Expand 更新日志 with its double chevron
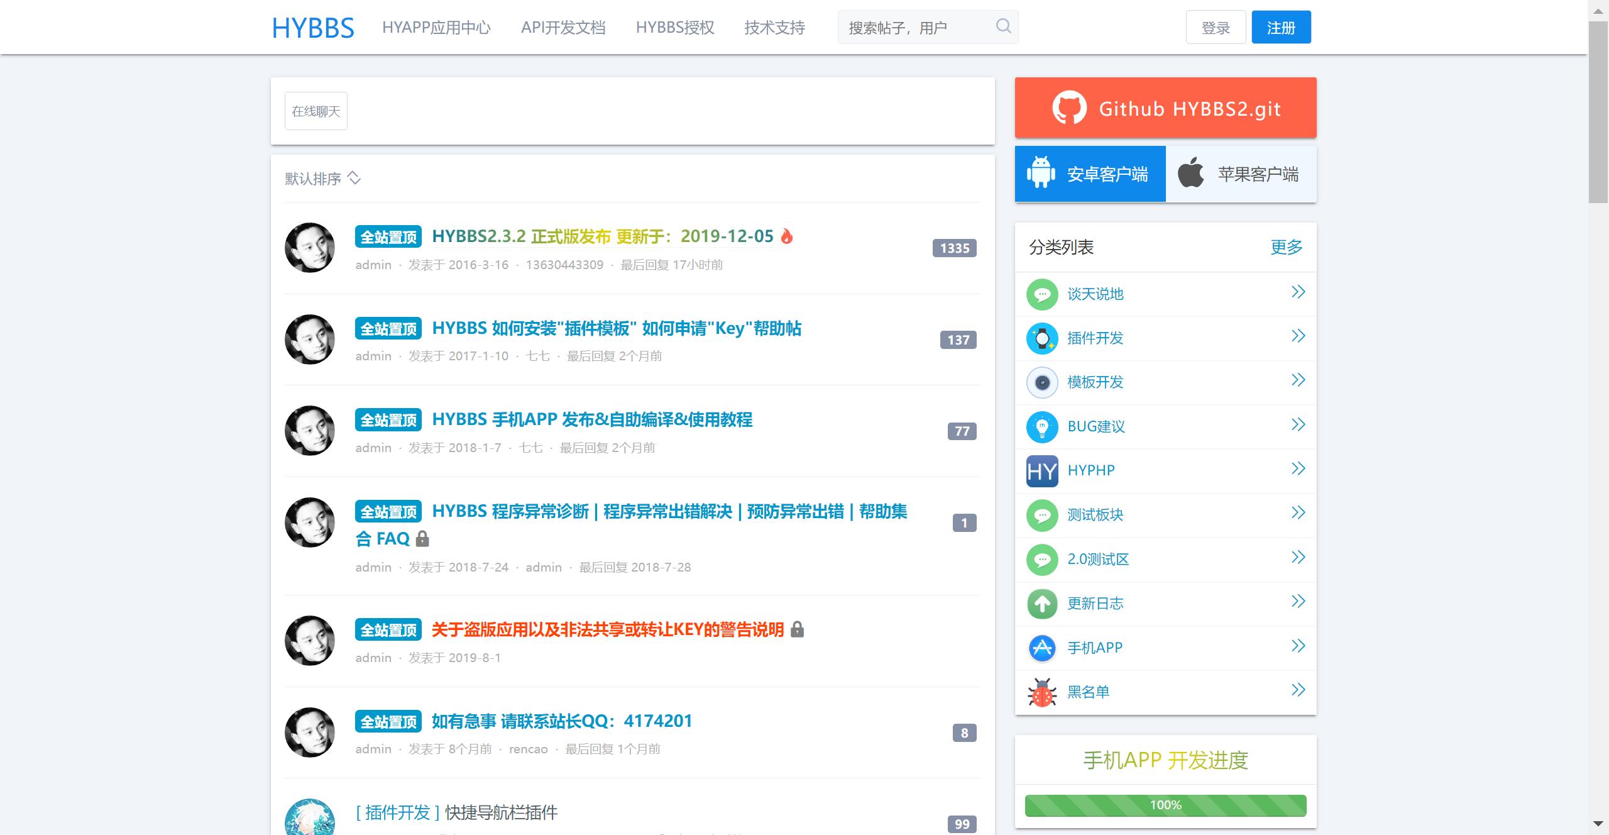Image resolution: width=1609 pixels, height=835 pixels. pos(1299,601)
